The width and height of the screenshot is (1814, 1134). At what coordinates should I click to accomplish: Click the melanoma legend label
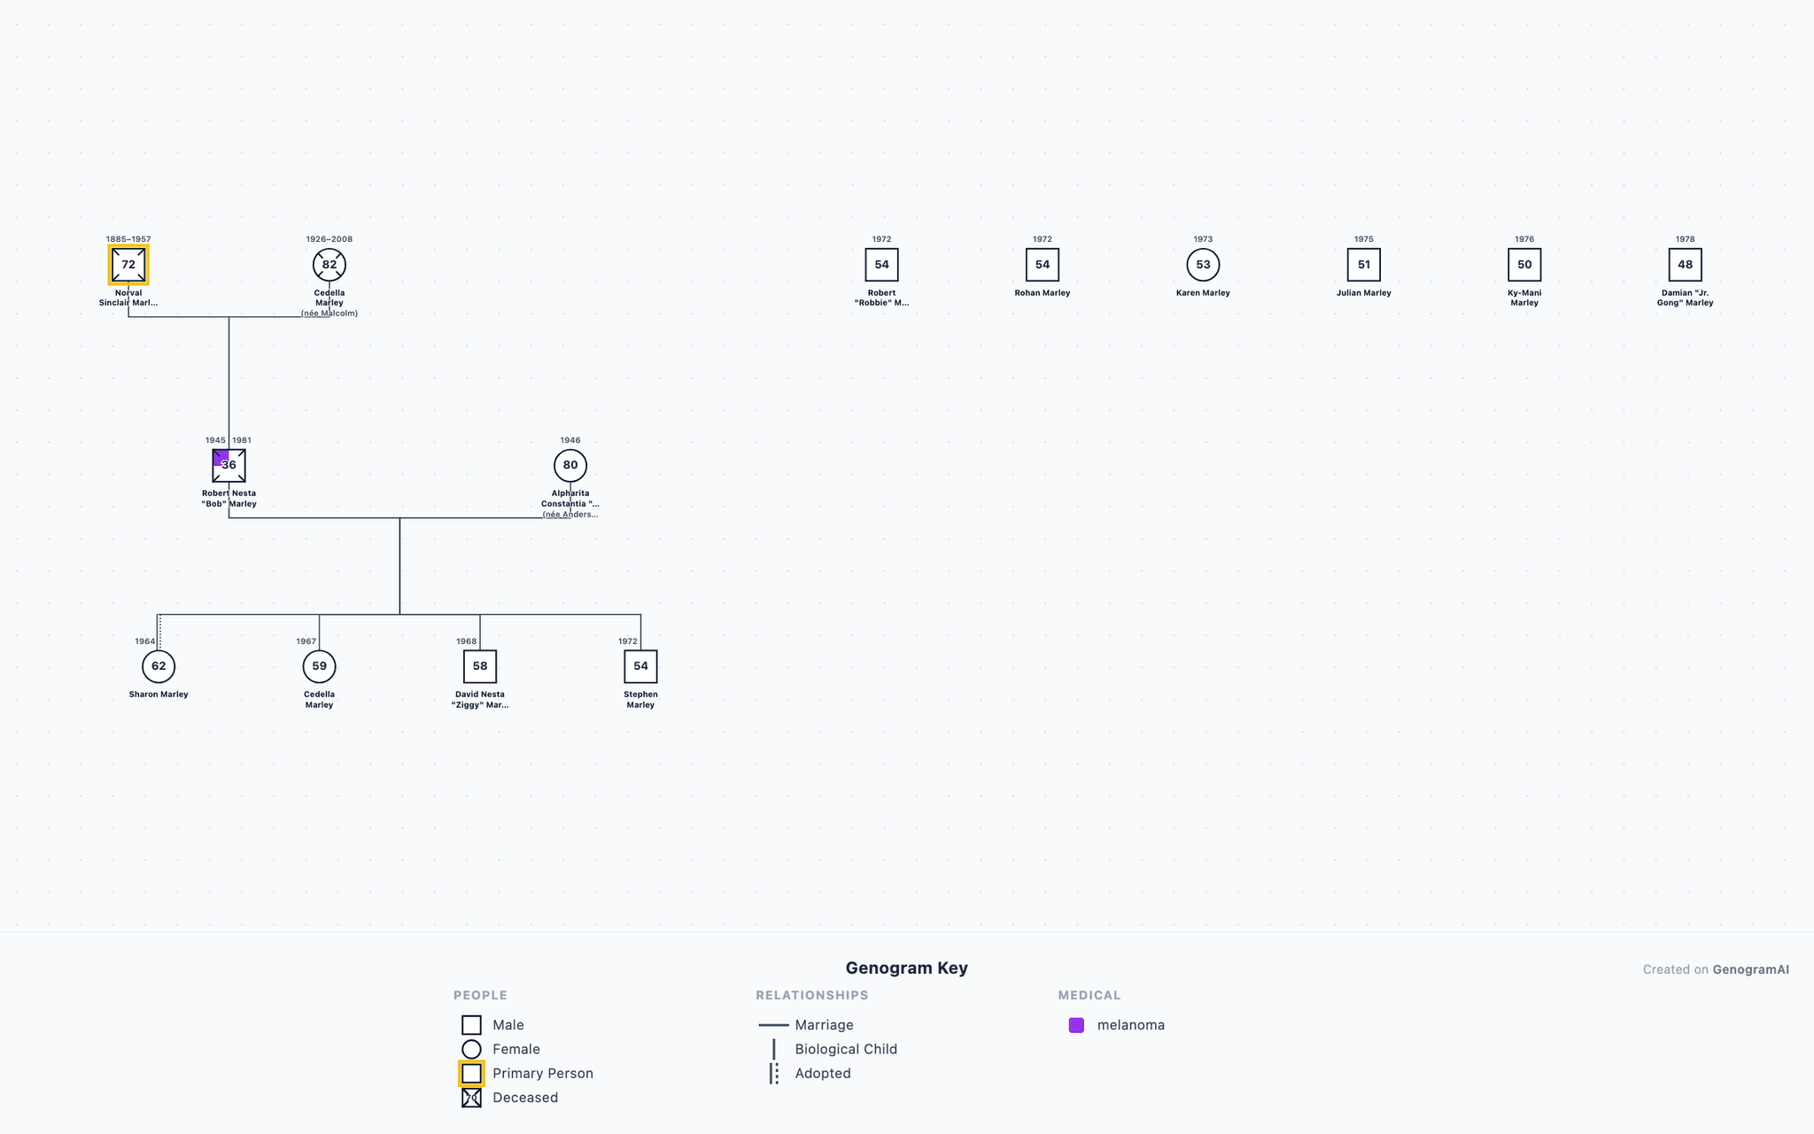tap(1131, 1025)
